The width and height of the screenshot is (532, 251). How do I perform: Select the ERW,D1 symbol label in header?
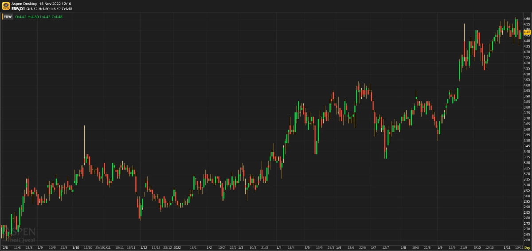point(18,8)
